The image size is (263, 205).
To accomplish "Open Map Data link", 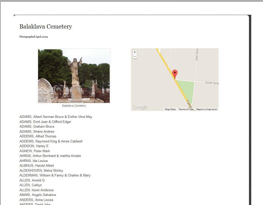I will [170, 109].
